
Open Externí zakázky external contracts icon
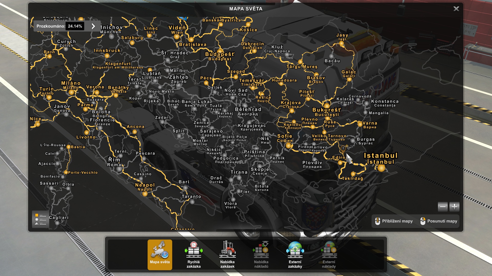[x=295, y=254]
